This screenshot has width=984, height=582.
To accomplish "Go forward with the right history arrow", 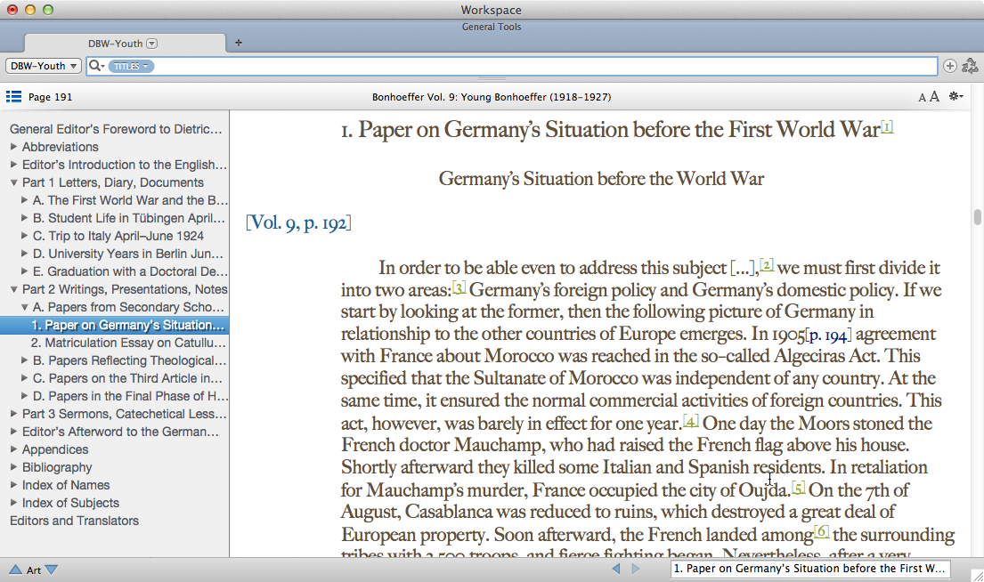I will 636,569.
